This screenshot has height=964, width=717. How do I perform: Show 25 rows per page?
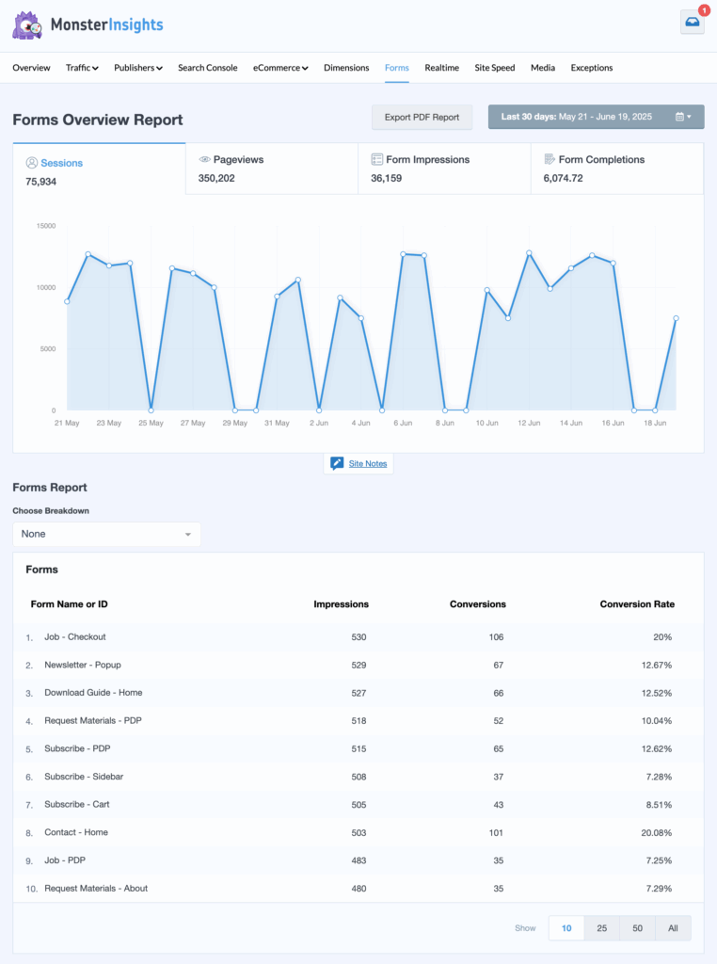point(601,928)
